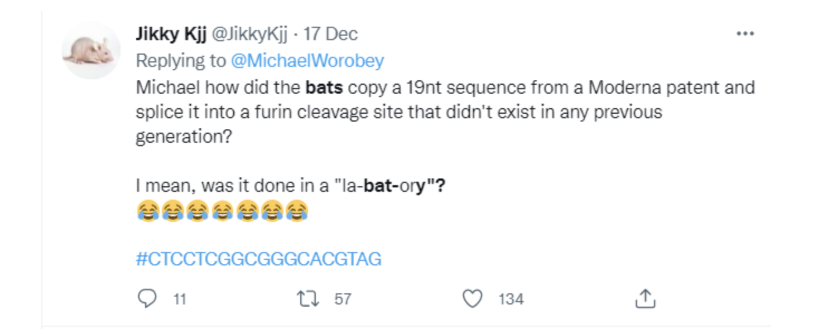This screenshot has width=828, height=329.
Task: Click the retweet count 57
Action: coord(343,299)
